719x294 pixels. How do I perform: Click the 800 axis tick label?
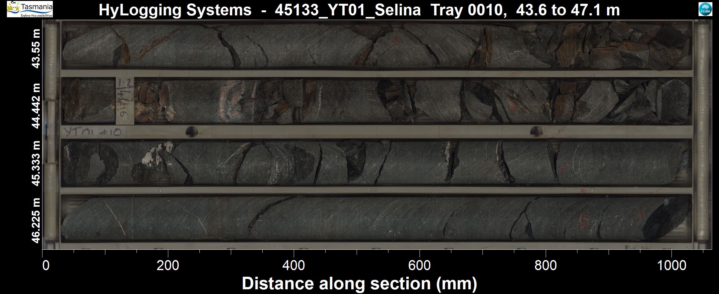pos(545,266)
